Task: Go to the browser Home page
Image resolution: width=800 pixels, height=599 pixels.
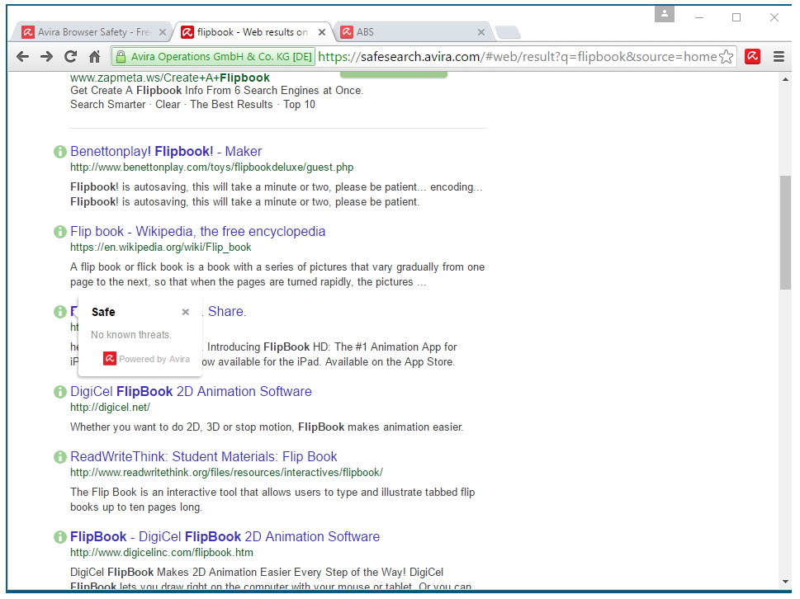Action: click(94, 57)
